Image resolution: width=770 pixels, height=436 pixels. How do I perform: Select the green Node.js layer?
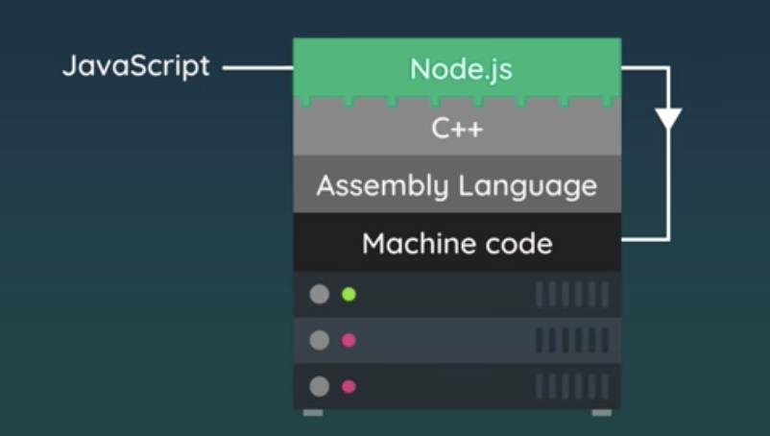pos(457,68)
